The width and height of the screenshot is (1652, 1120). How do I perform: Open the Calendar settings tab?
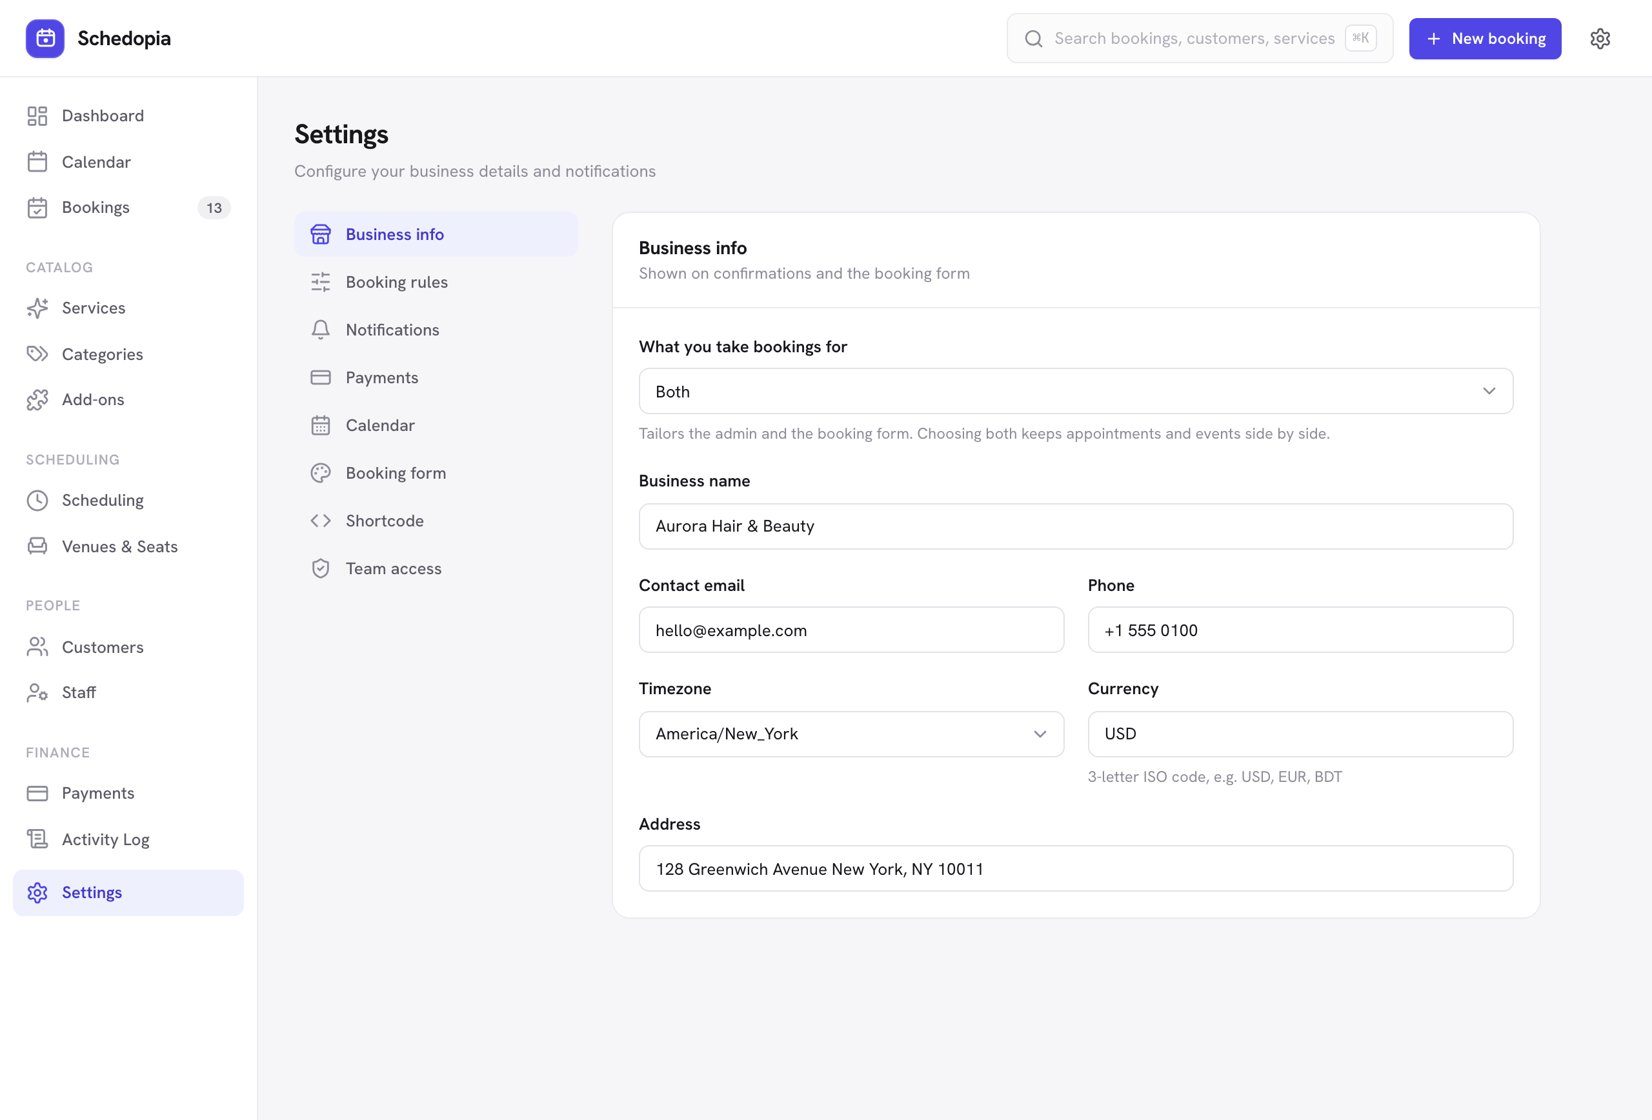point(436,425)
